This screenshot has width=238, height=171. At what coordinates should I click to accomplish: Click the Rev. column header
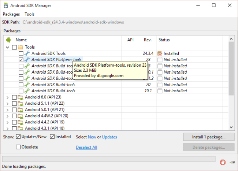(x=148, y=40)
